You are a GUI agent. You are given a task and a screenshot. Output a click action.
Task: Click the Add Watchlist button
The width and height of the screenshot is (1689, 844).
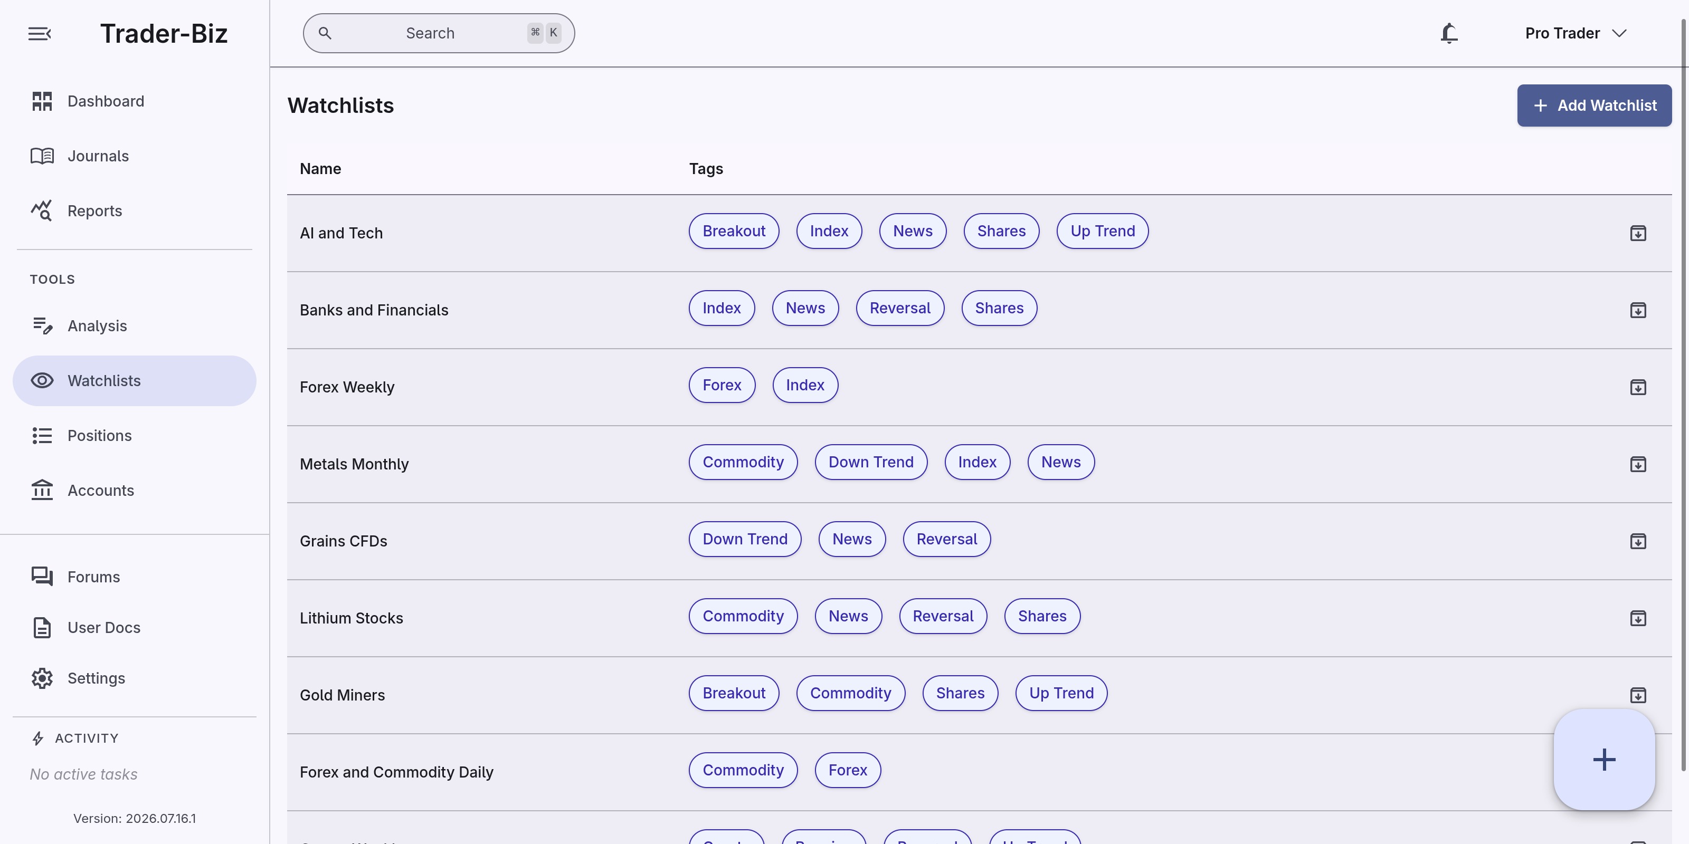coord(1594,105)
